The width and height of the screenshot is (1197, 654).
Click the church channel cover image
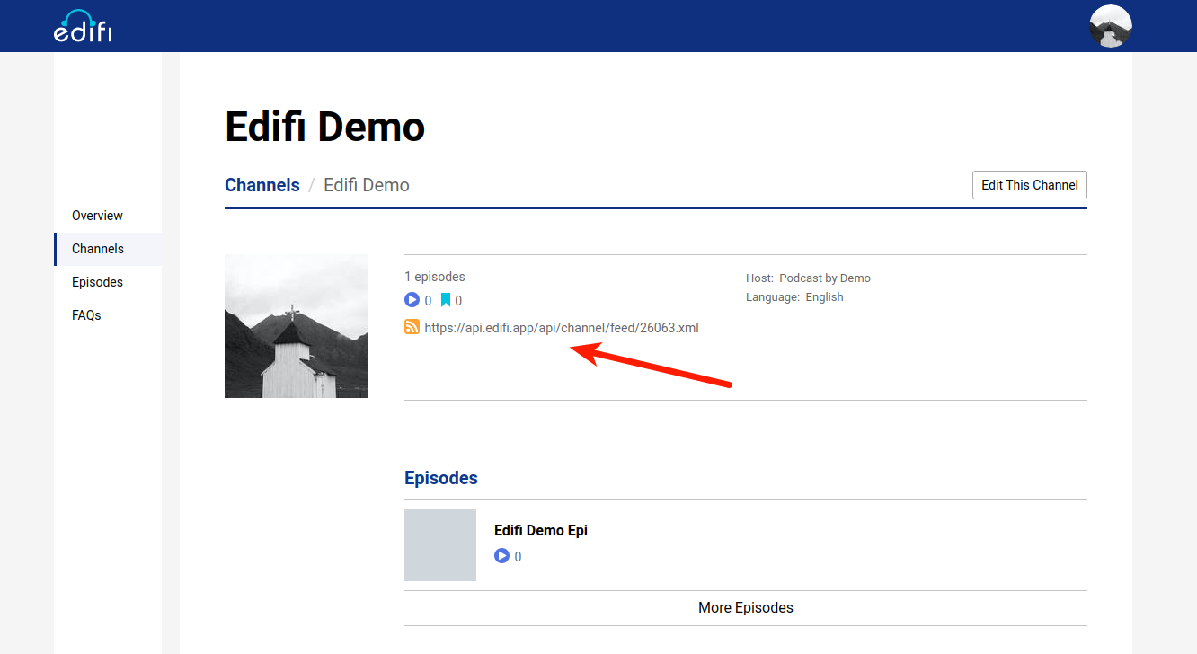pyautogui.click(x=297, y=326)
